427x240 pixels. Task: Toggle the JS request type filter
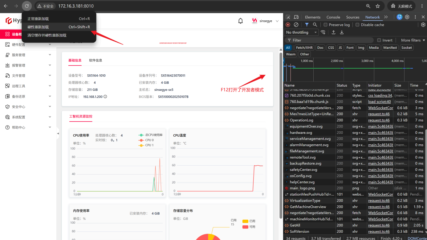[340, 48]
